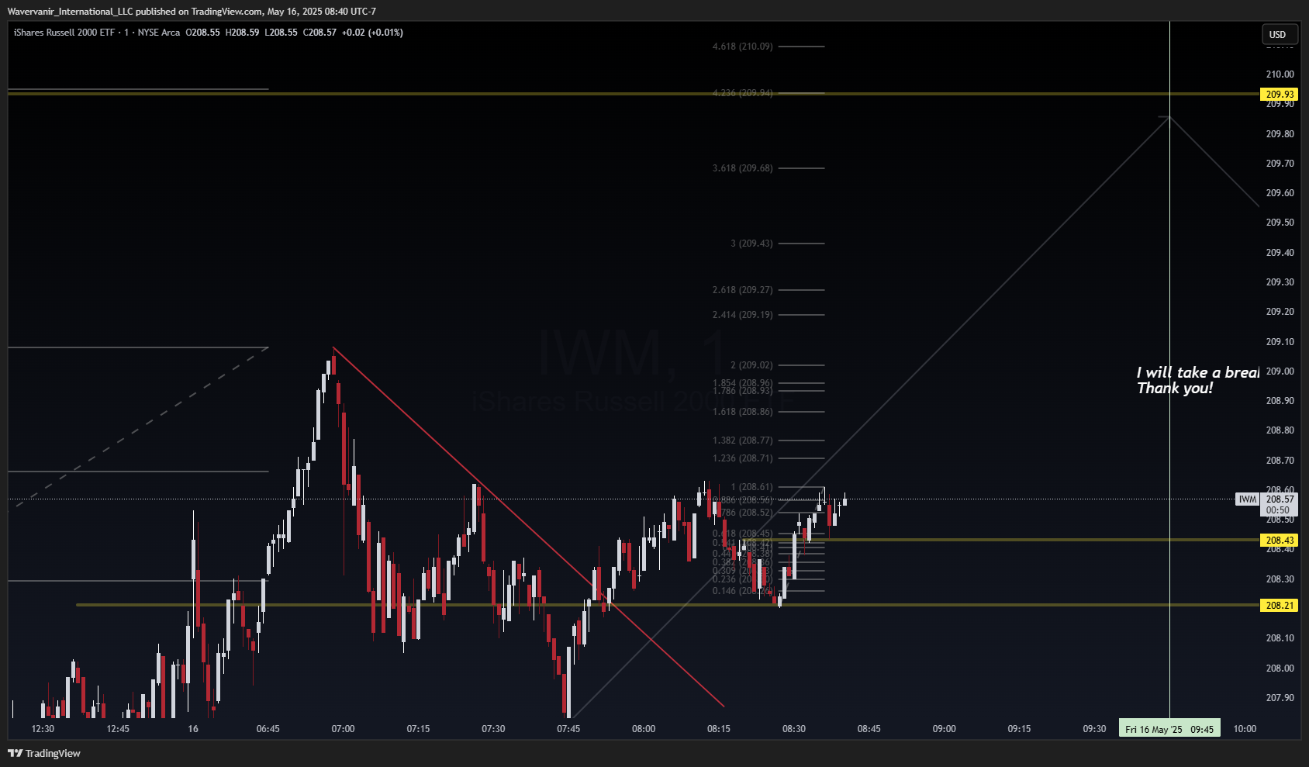
Task: Click 209.50 on the price axis
Action: (1280, 223)
